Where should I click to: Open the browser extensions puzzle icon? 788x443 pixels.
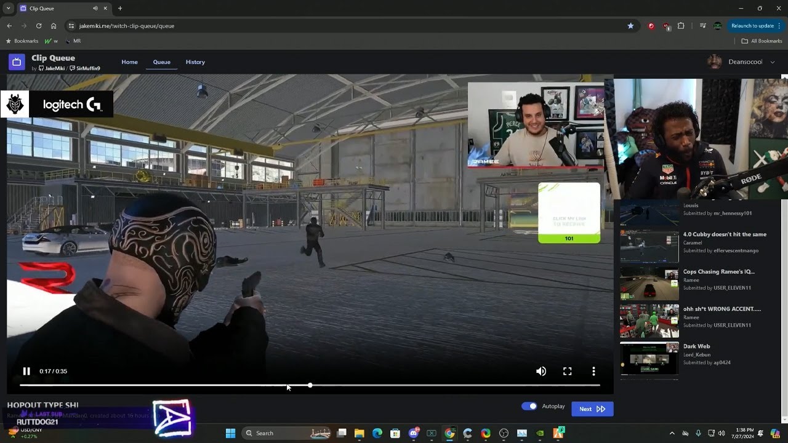(x=681, y=26)
